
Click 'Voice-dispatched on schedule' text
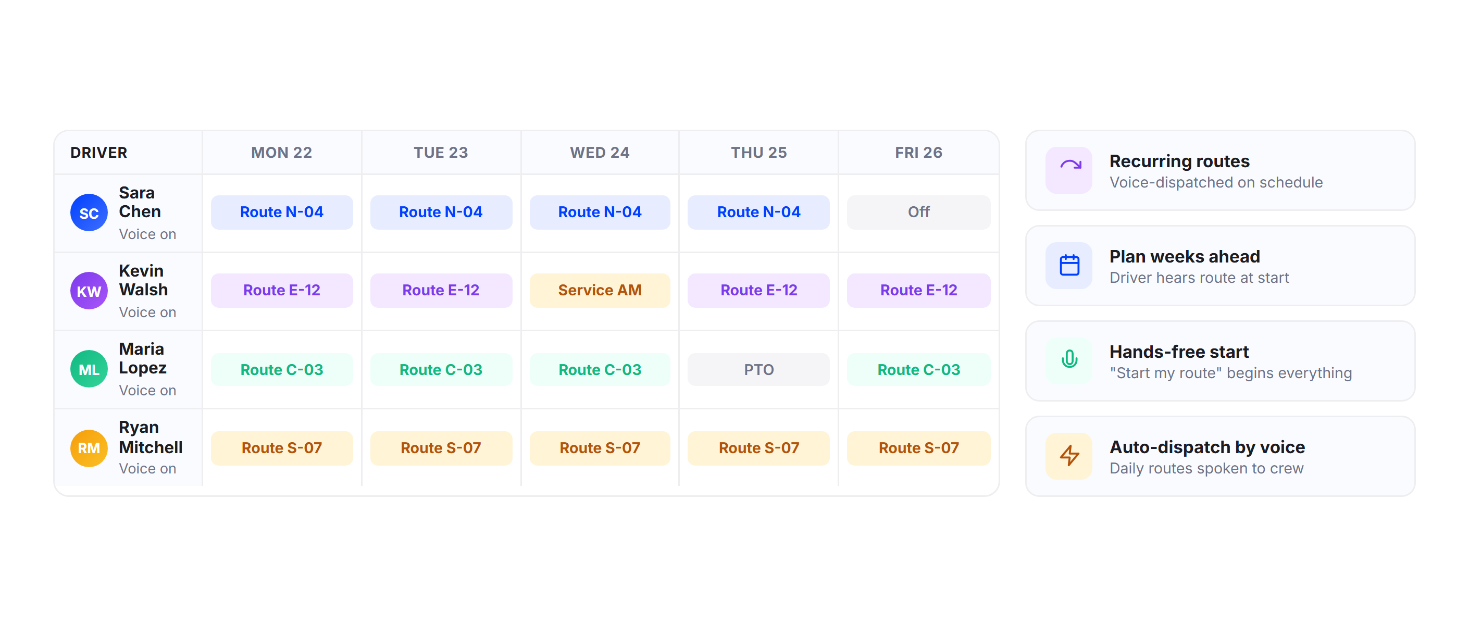[x=1216, y=182]
